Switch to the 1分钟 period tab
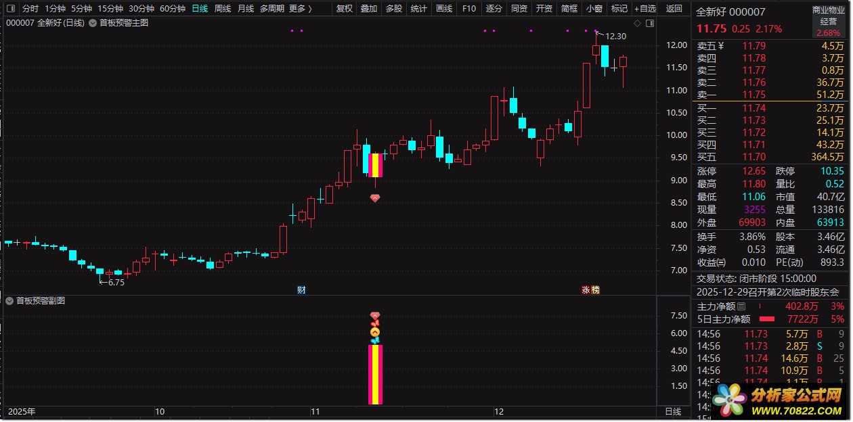 coord(55,9)
